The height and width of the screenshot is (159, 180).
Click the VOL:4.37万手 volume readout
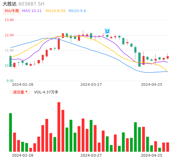click(x=46, y=92)
